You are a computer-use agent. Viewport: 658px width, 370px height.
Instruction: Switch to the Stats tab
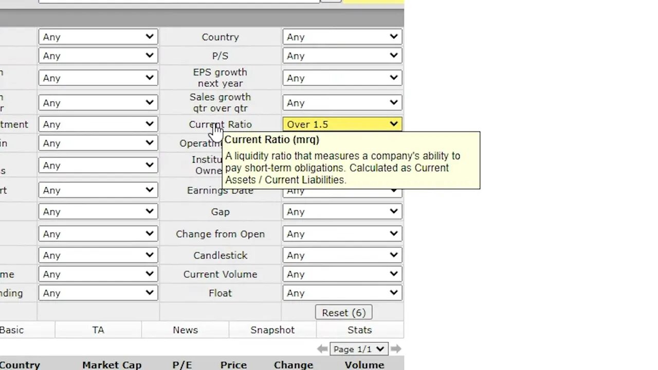click(x=359, y=330)
